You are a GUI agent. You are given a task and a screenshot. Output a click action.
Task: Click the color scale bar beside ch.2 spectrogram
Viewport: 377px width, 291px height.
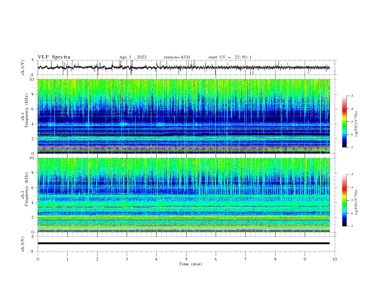(x=345, y=200)
